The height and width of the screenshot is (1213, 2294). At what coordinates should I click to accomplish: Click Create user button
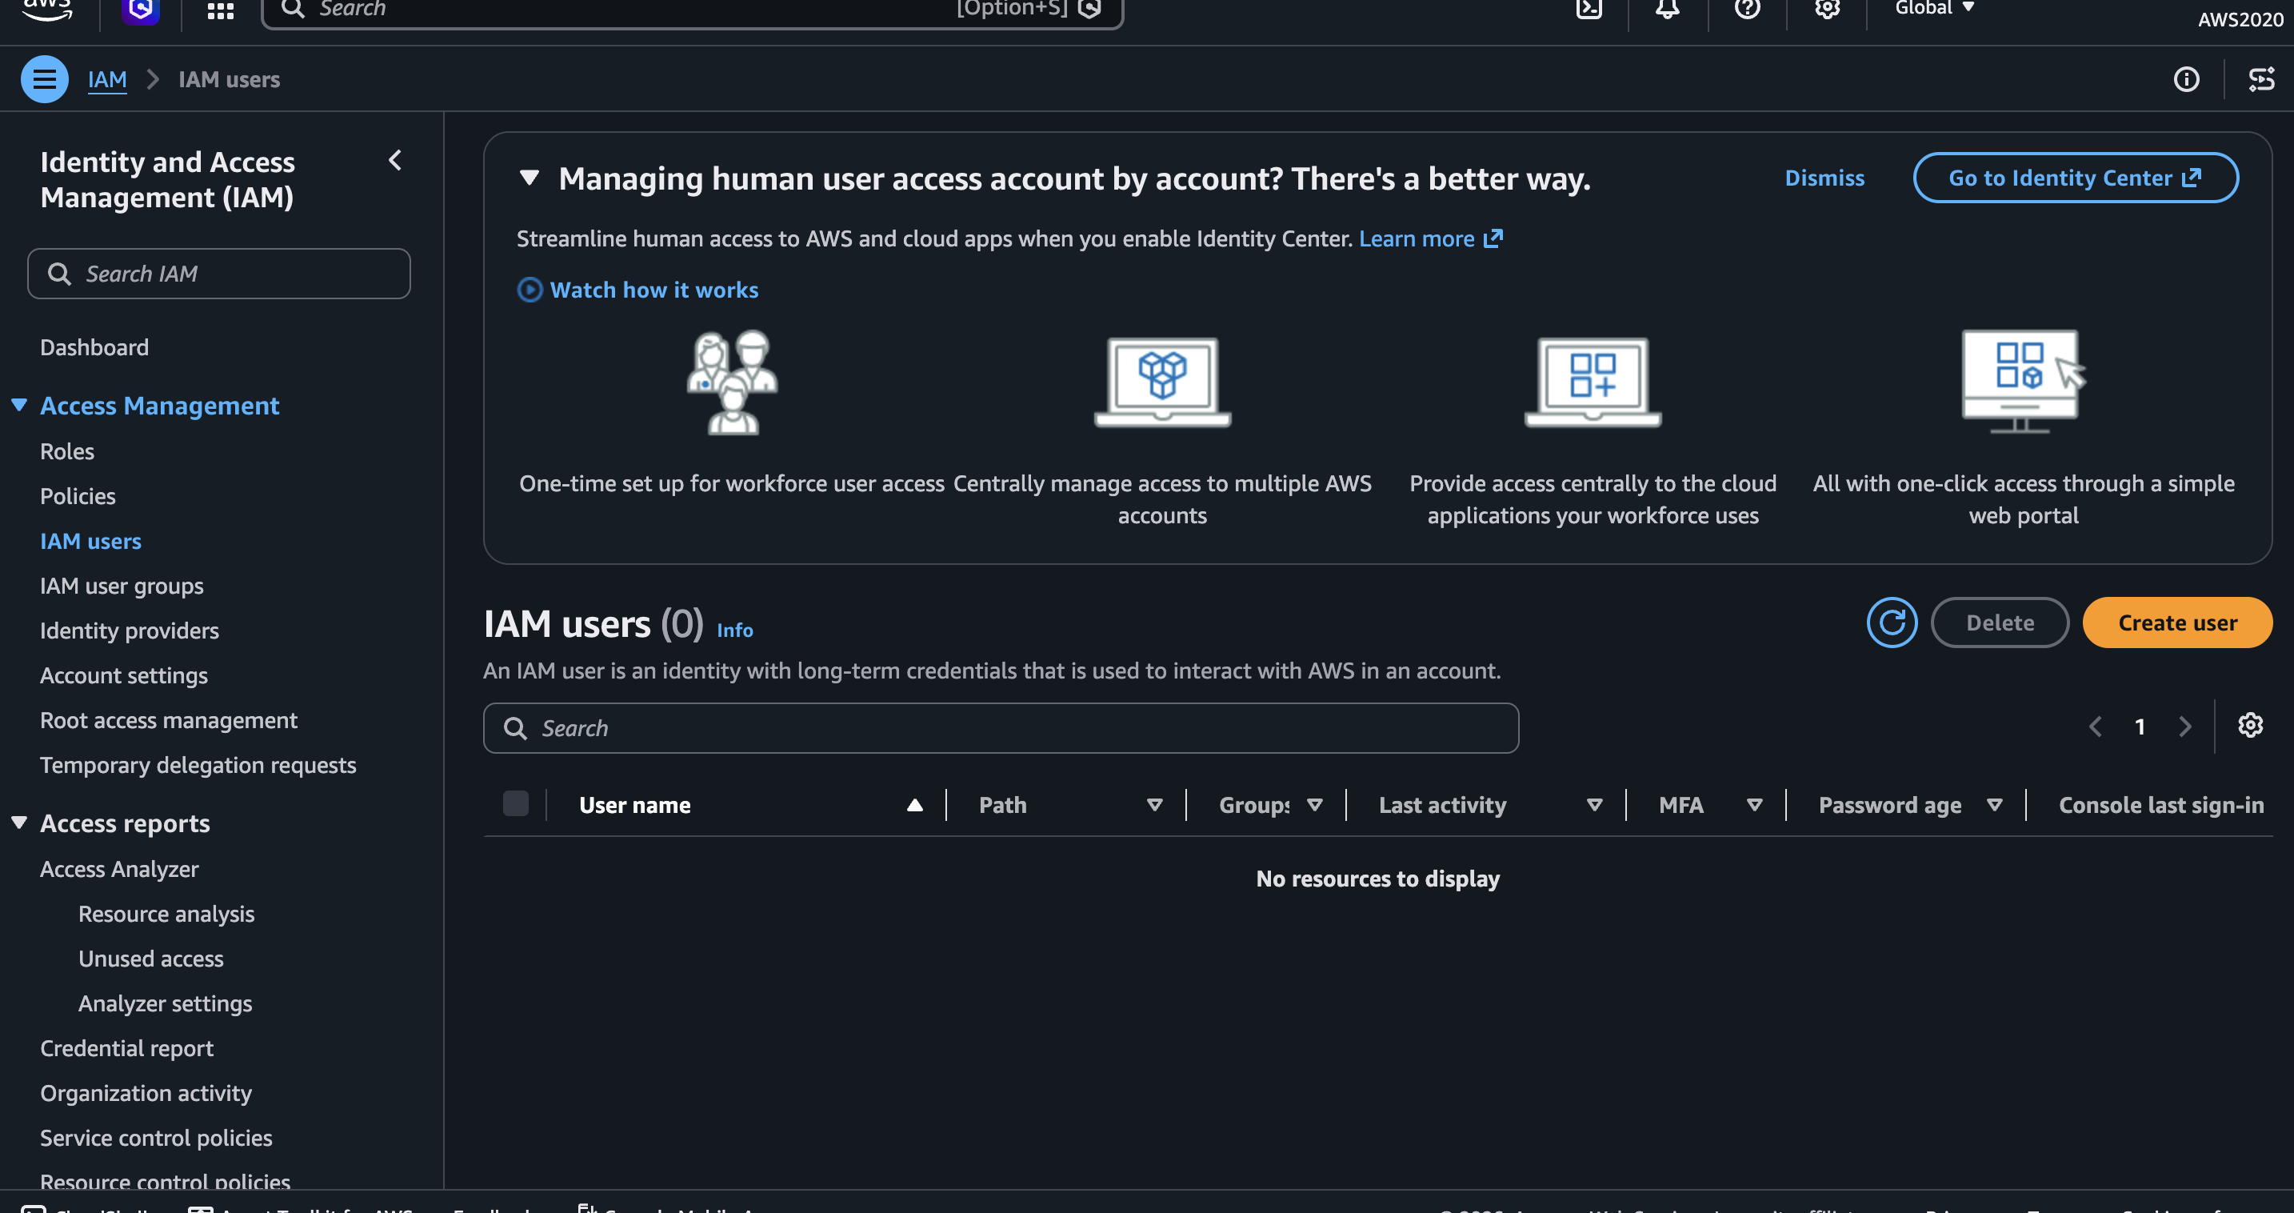[2176, 623]
